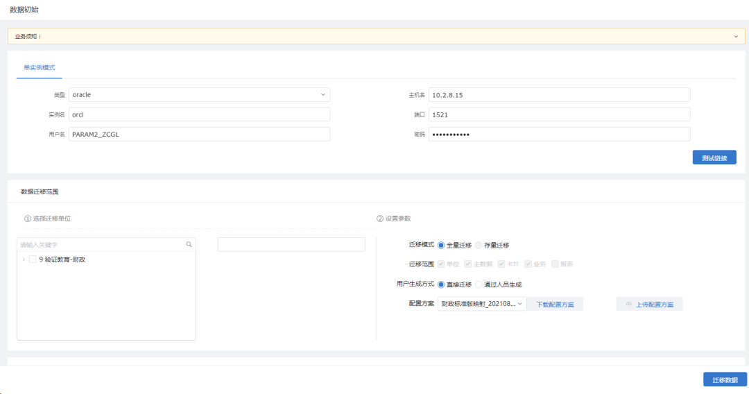Click the ② 设置参数 step label

(394, 219)
